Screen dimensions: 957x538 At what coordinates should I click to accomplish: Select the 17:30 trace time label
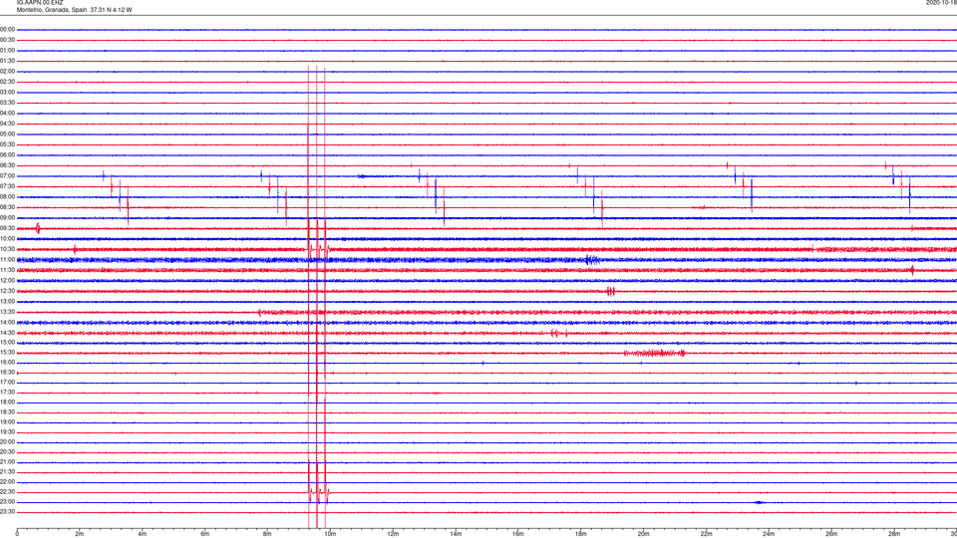tap(7, 393)
